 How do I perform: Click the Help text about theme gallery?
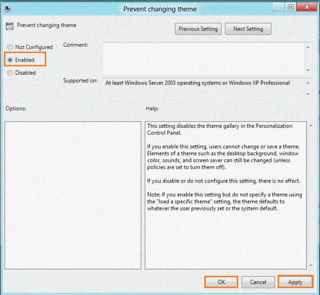tap(220, 129)
